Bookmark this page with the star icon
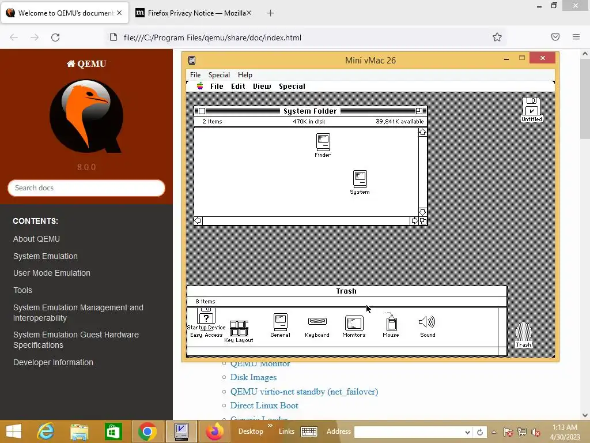This screenshot has height=443, width=590. pos(497,37)
